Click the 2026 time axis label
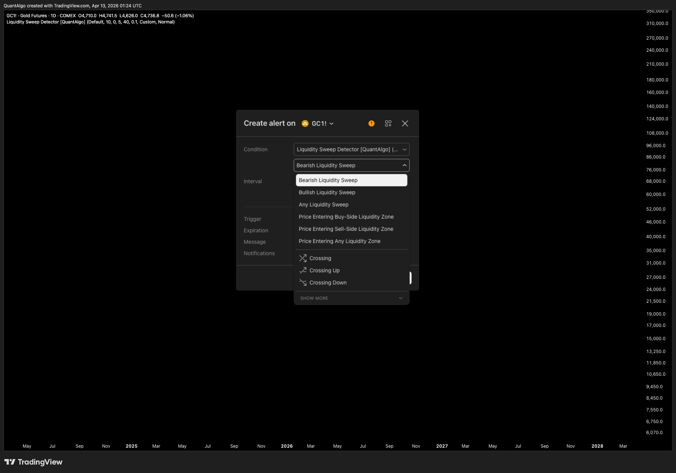The width and height of the screenshot is (676, 473). pyautogui.click(x=287, y=446)
